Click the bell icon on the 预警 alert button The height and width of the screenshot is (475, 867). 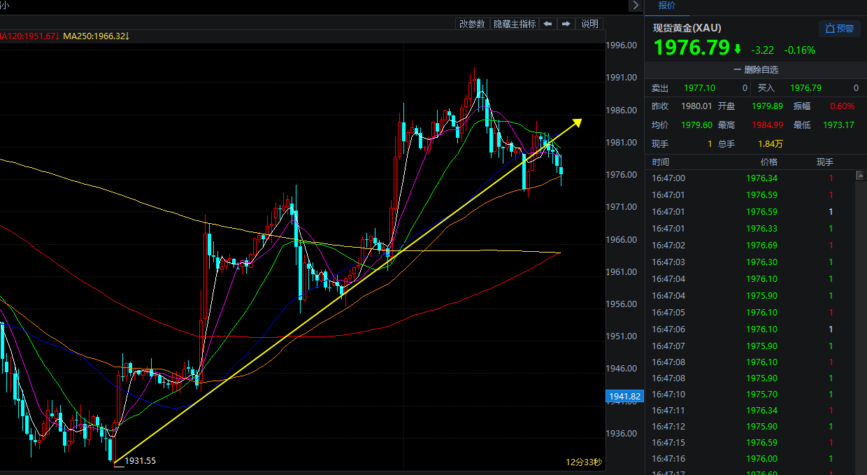(830, 29)
